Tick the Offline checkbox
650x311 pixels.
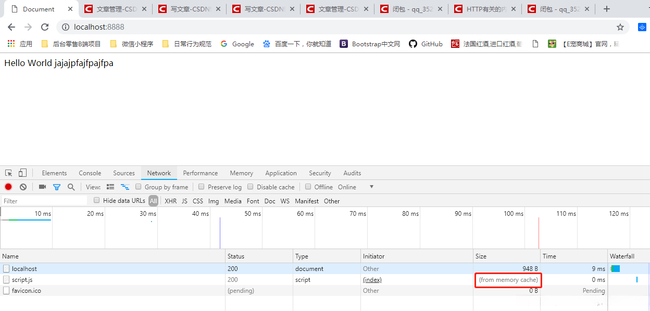coord(308,187)
